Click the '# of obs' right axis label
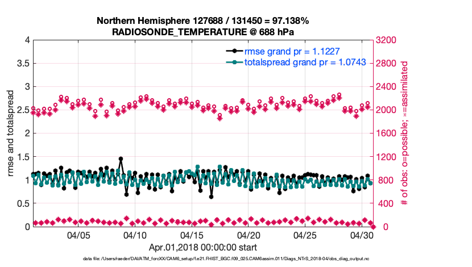 click(x=405, y=133)
